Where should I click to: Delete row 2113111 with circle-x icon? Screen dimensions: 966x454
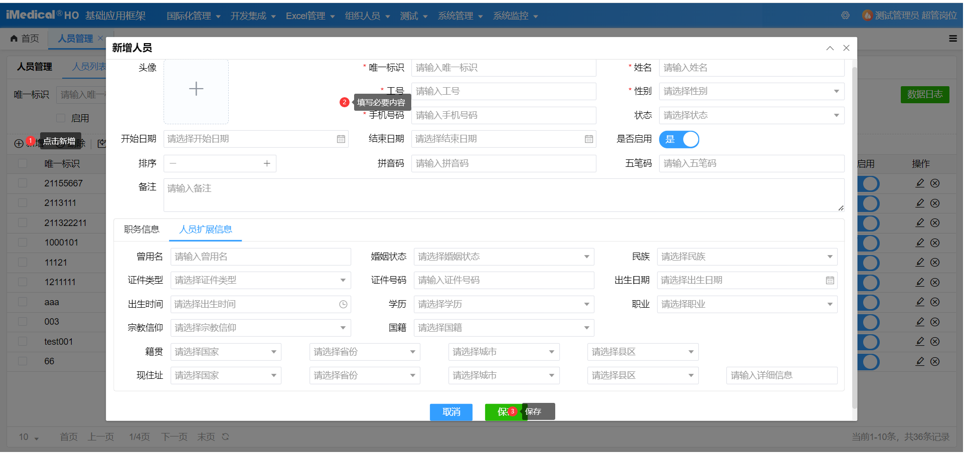point(935,203)
